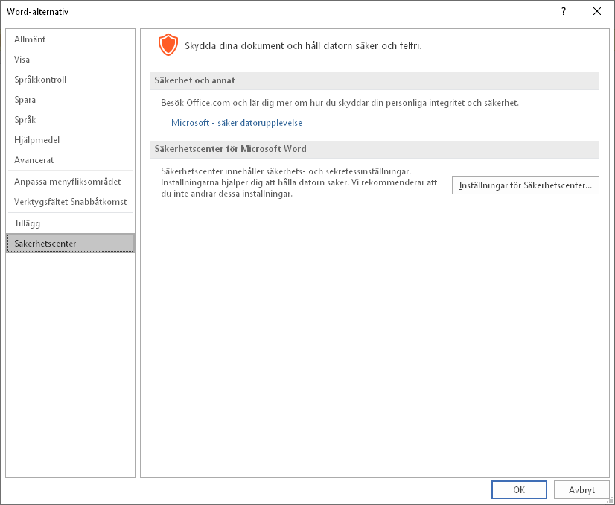This screenshot has height=505, width=615.
Task: Select Verktygsfältet Snabbåtkomst category
Action: (x=70, y=202)
